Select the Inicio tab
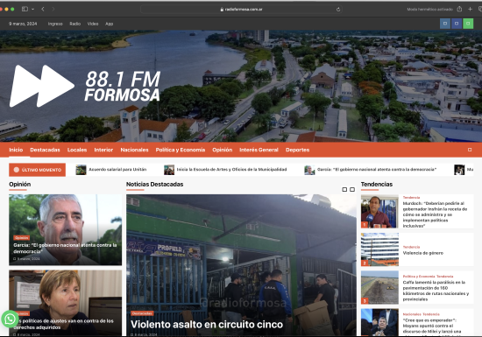 16,150
